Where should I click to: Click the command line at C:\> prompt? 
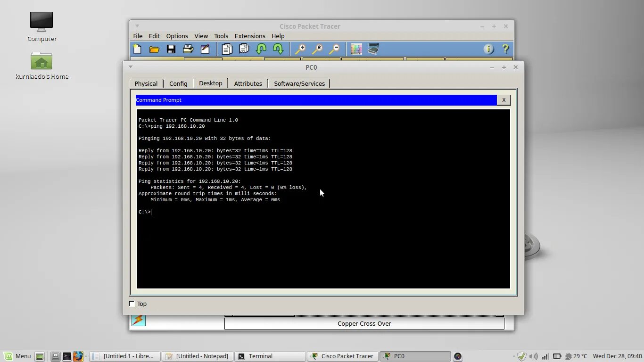[145, 212]
